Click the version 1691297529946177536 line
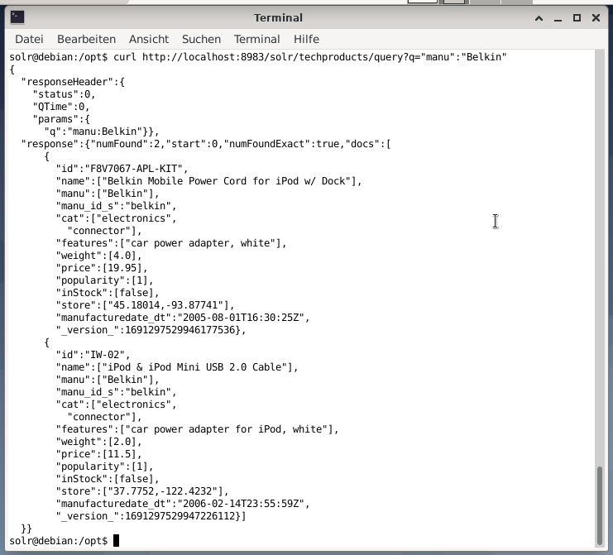Image resolution: width=613 pixels, height=555 pixels. pyautogui.click(x=151, y=330)
